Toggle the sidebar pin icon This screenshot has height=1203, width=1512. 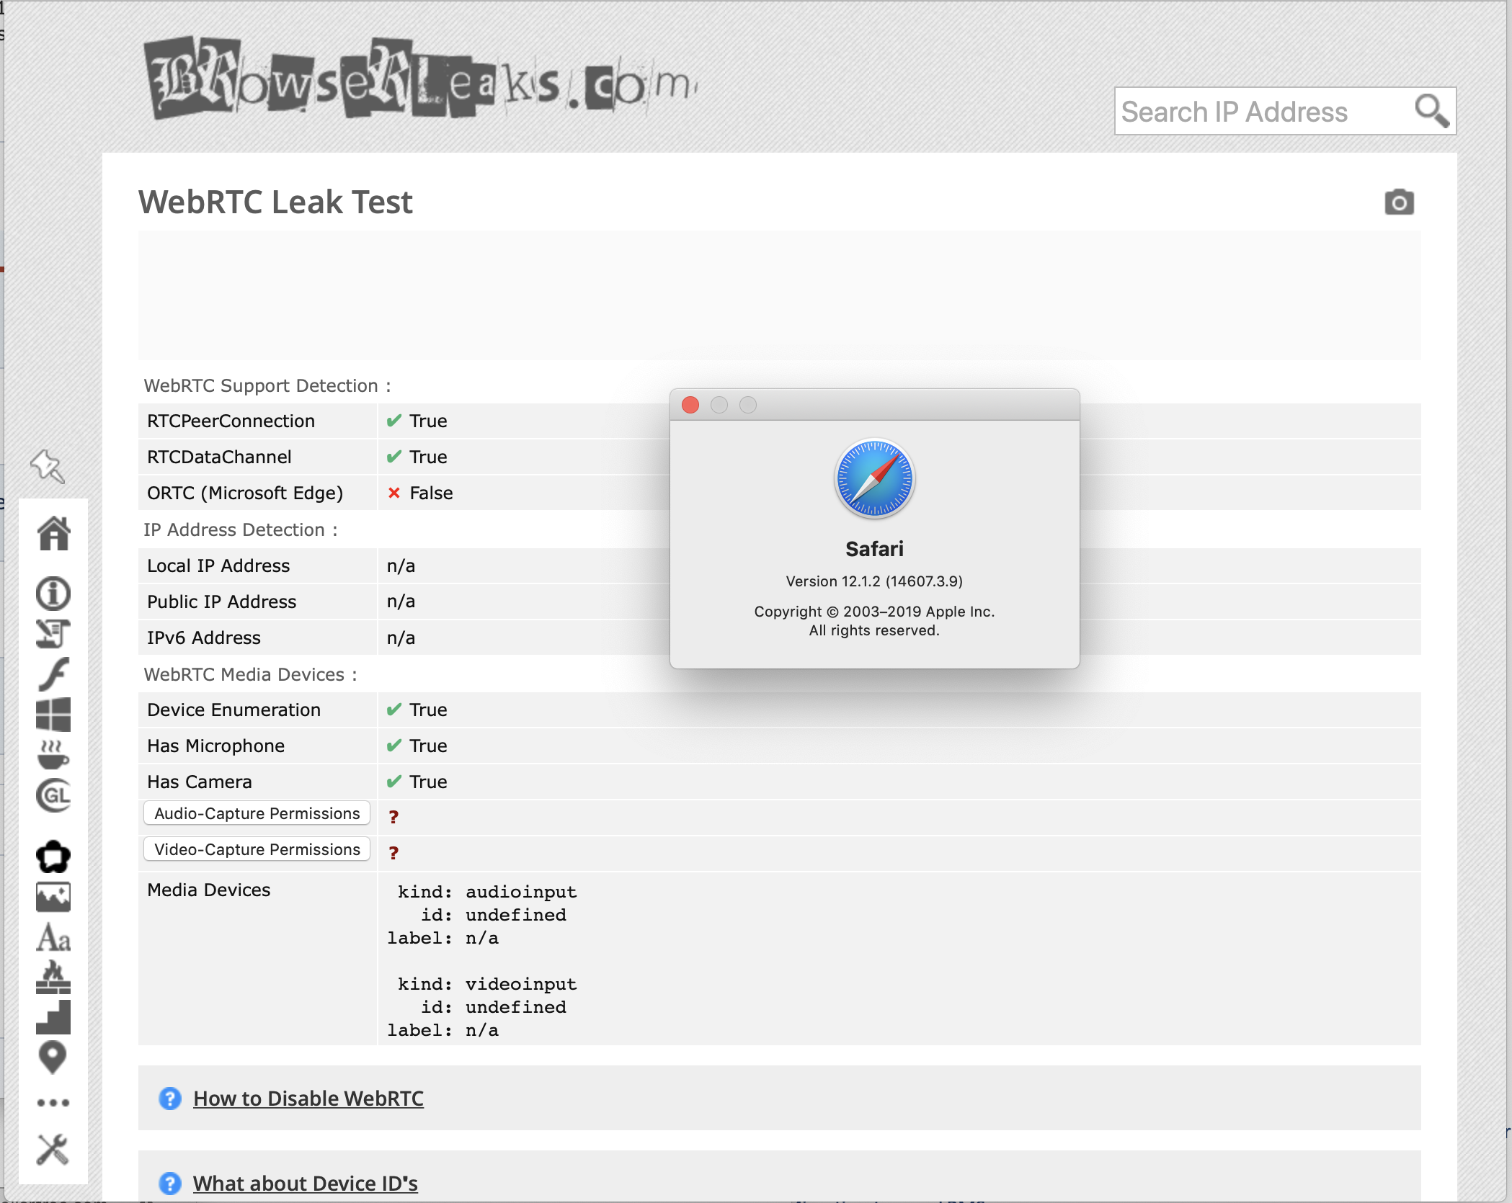(x=48, y=466)
